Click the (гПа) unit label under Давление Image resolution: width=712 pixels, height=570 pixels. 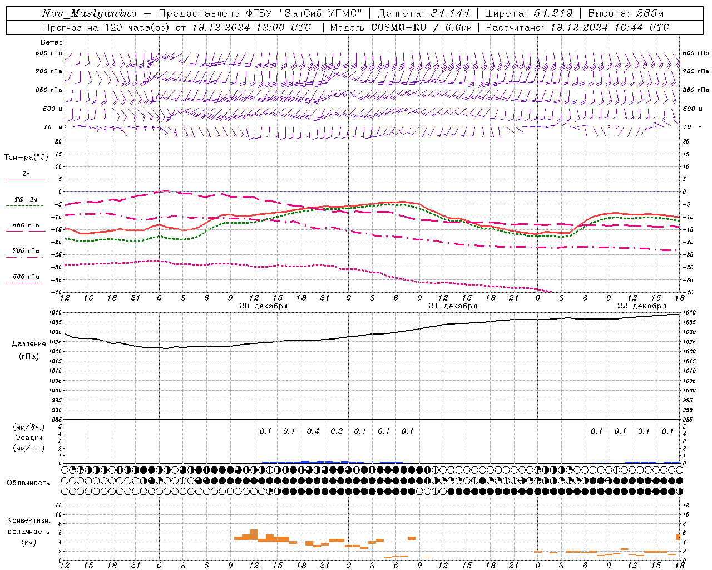click(29, 357)
